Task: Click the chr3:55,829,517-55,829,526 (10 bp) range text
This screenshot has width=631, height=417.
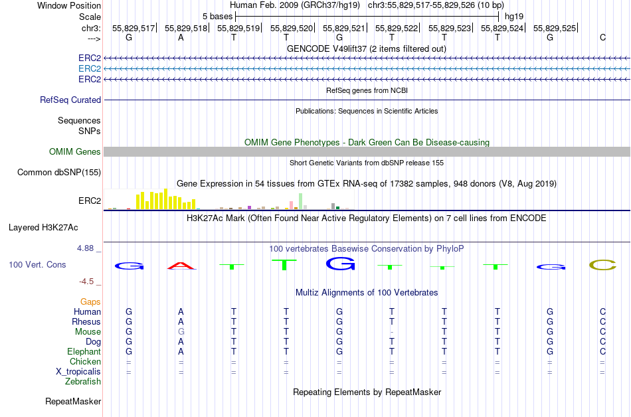Action: [436, 5]
